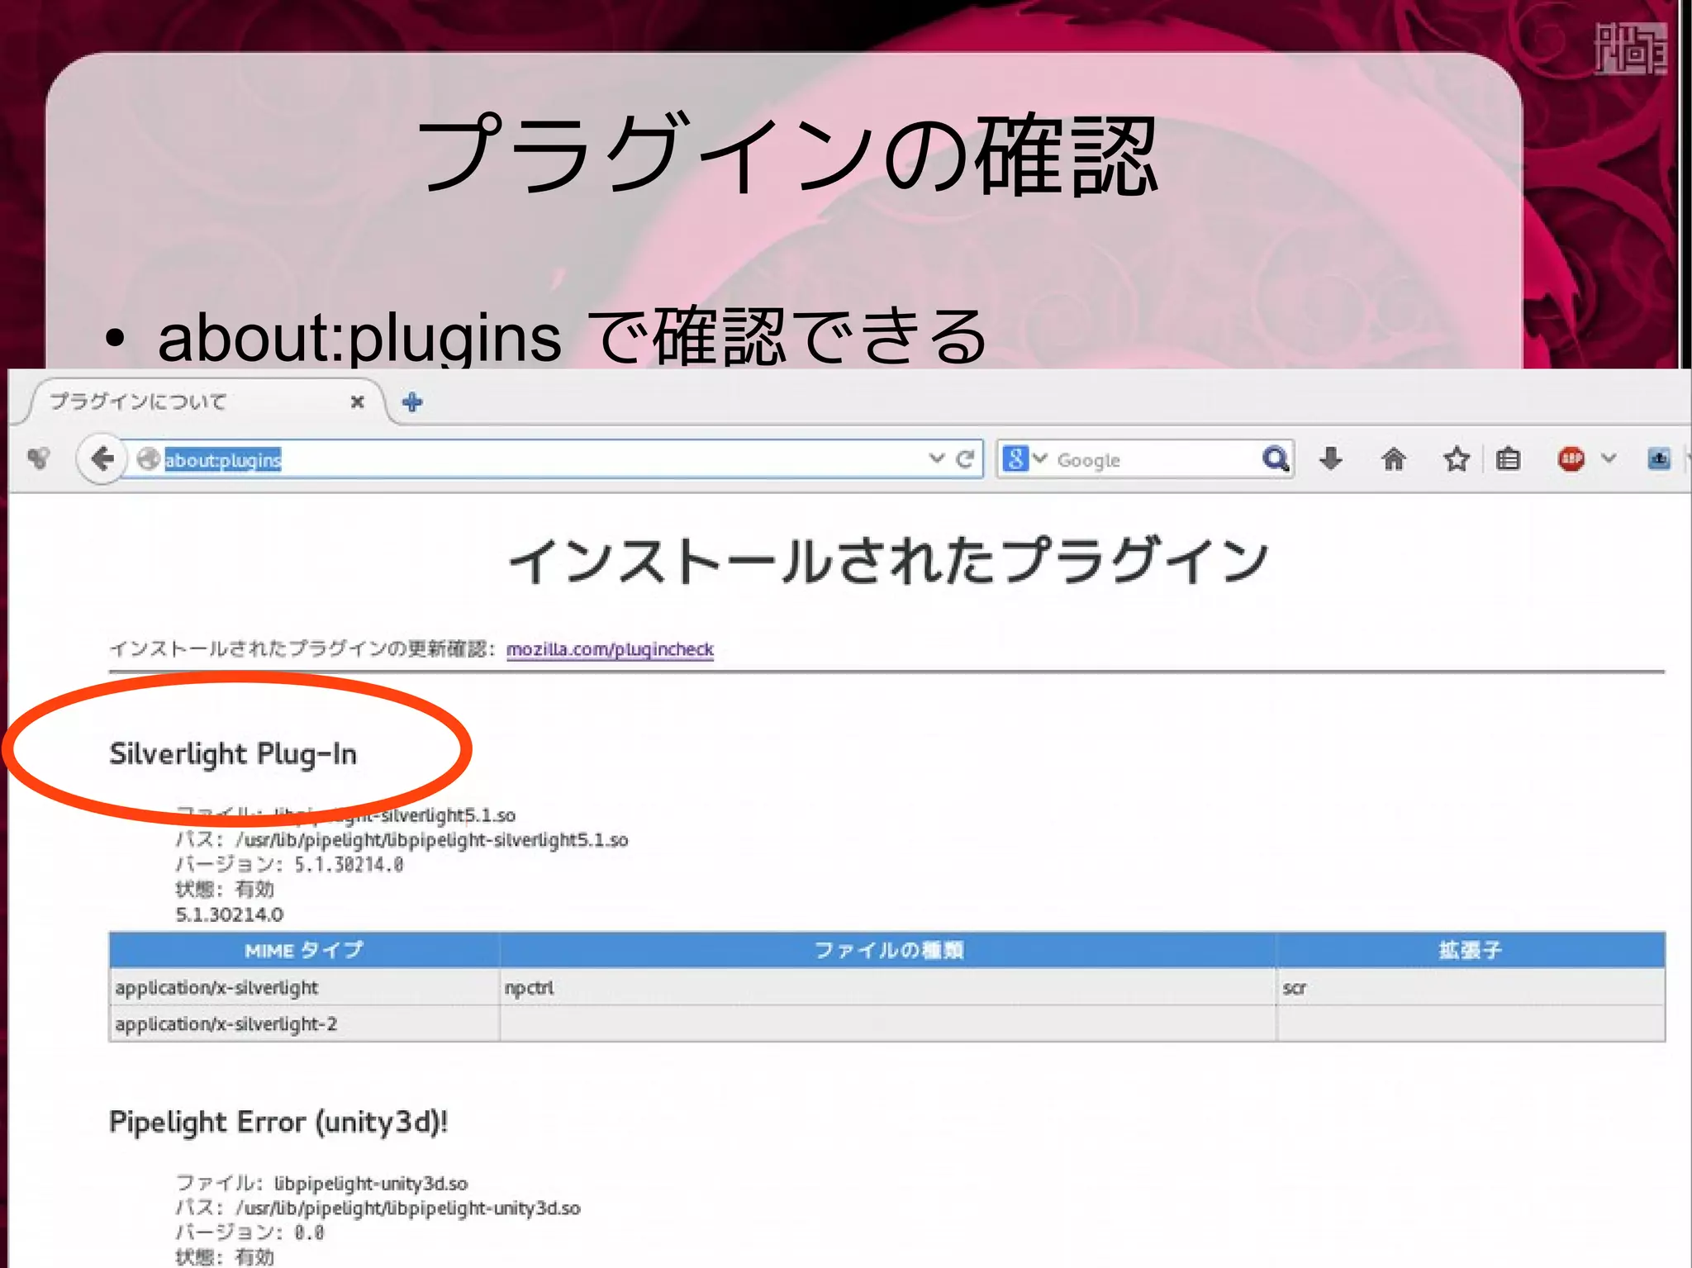
Task: Show the bookmarks list icon
Action: tap(1508, 458)
